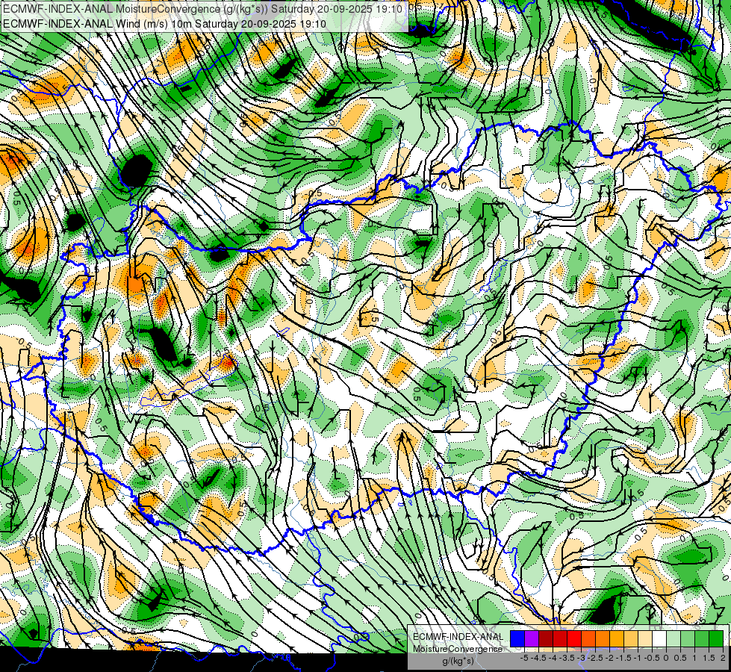The height and width of the screenshot is (672, 731).
Task: Click the MoistureConvergence label in the legend
Action: point(458,649)
